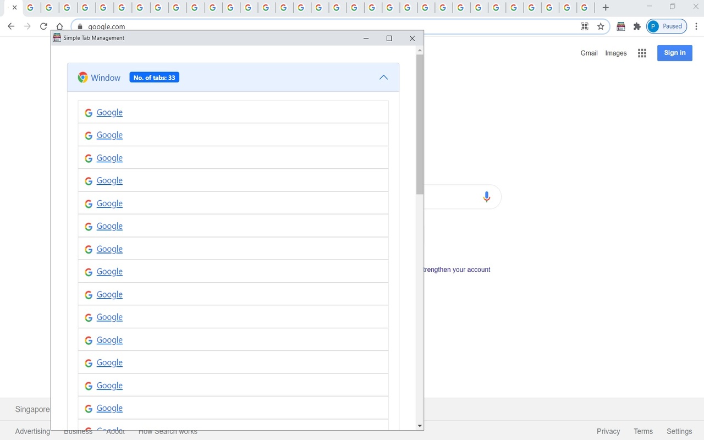Screen dimensions: 704x440
Task: Click the Home icon in Chrome toolbar
Action: point(59,26)
